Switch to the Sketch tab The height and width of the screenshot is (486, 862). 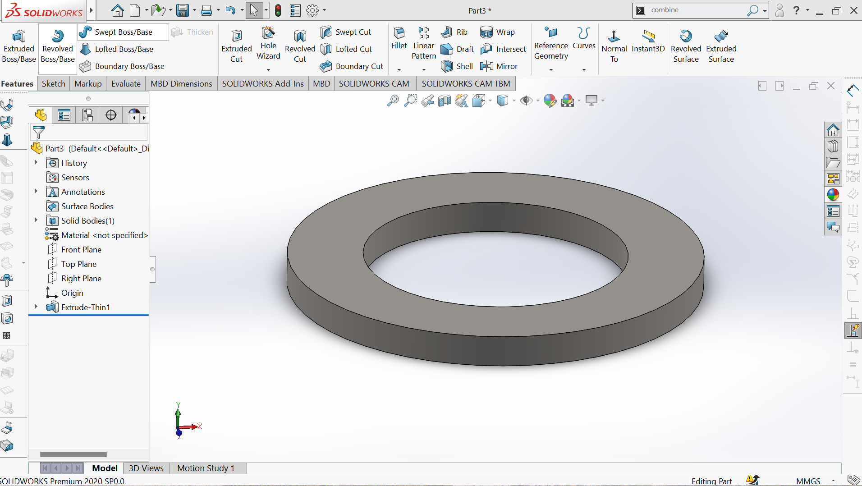[x=53, y=84]
